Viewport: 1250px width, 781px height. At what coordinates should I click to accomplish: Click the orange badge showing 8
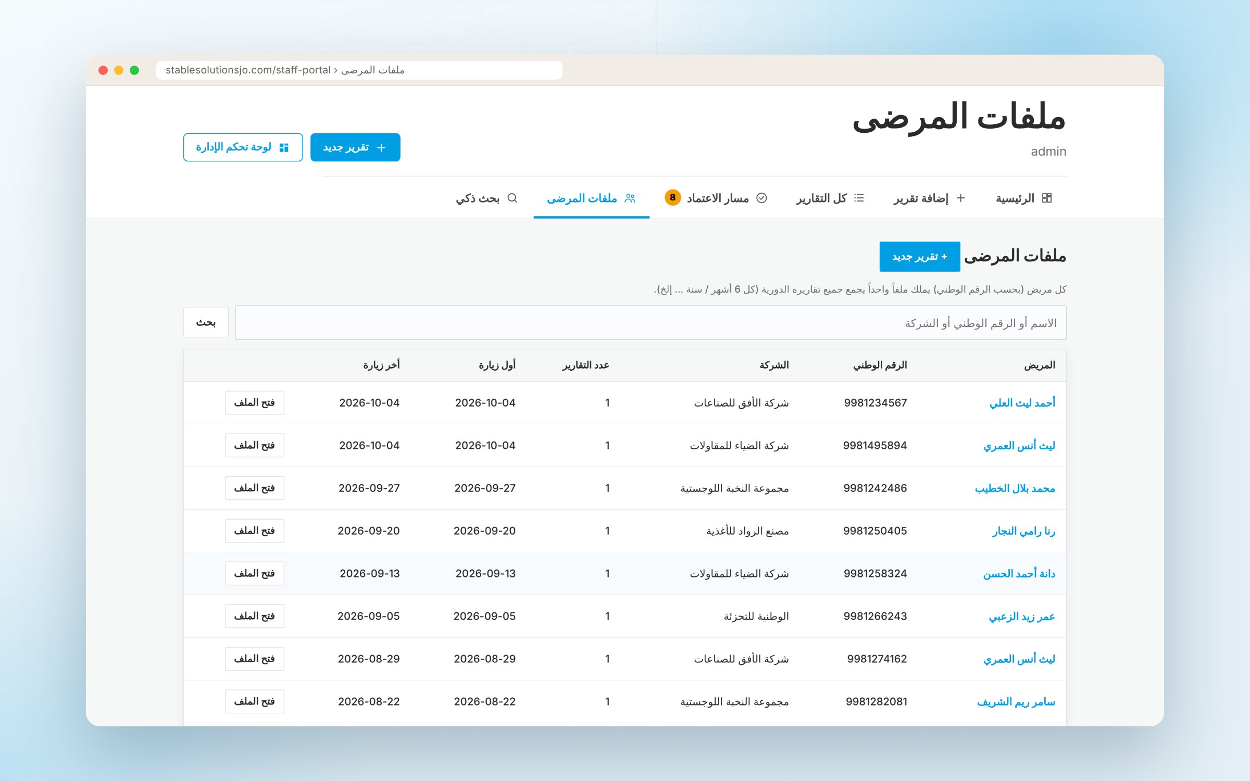[x=672, y=198]
